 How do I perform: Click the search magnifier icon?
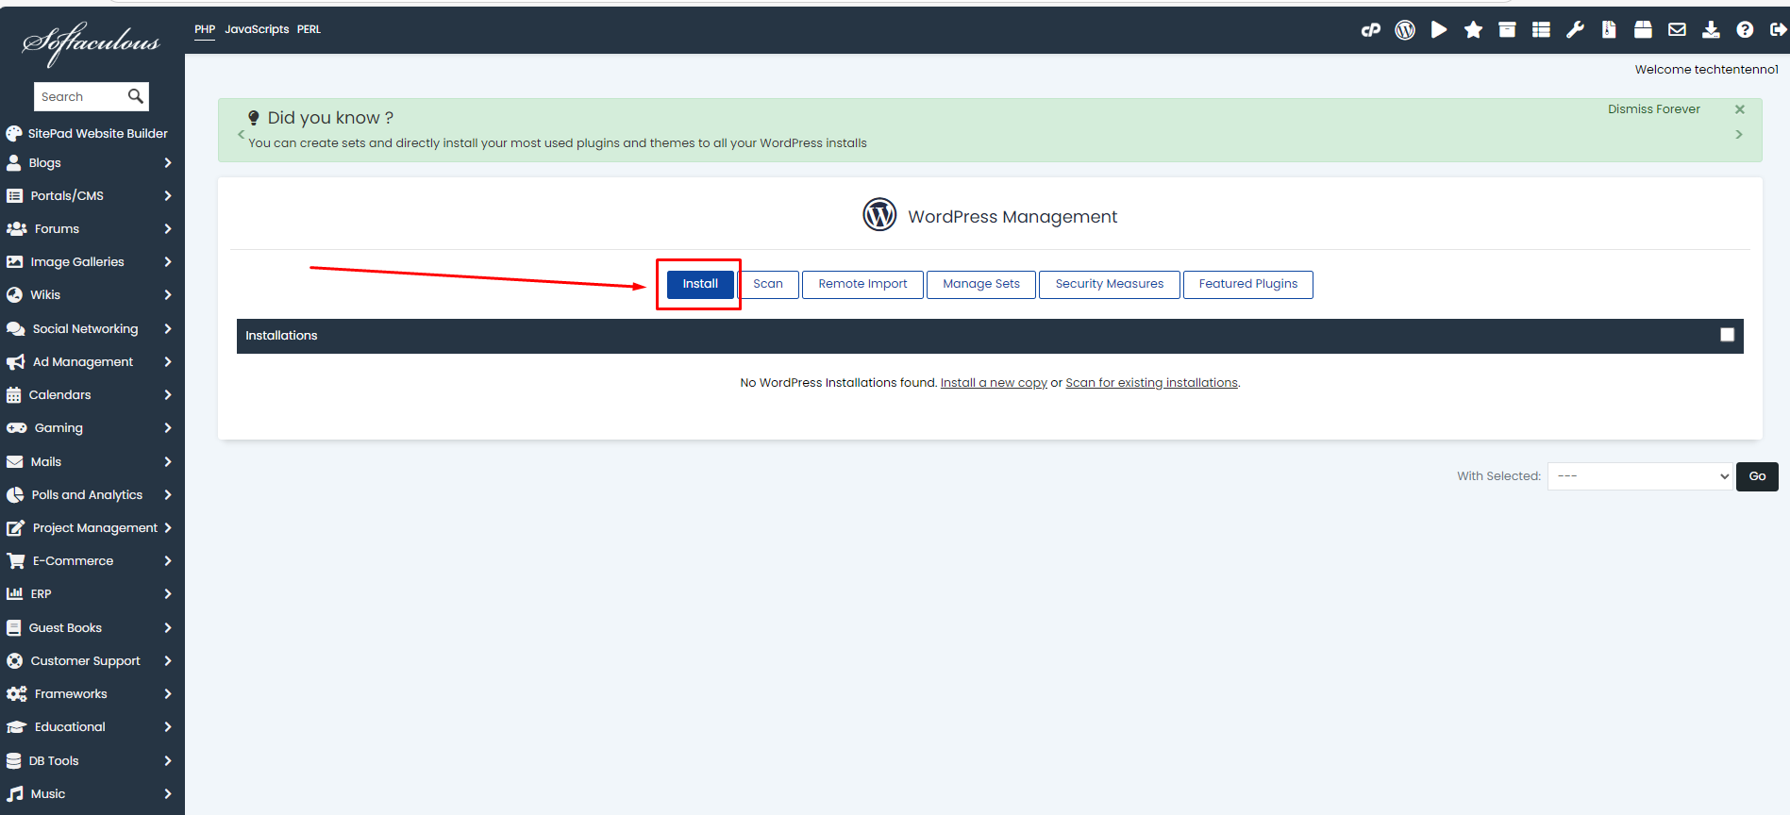[135, 96]
